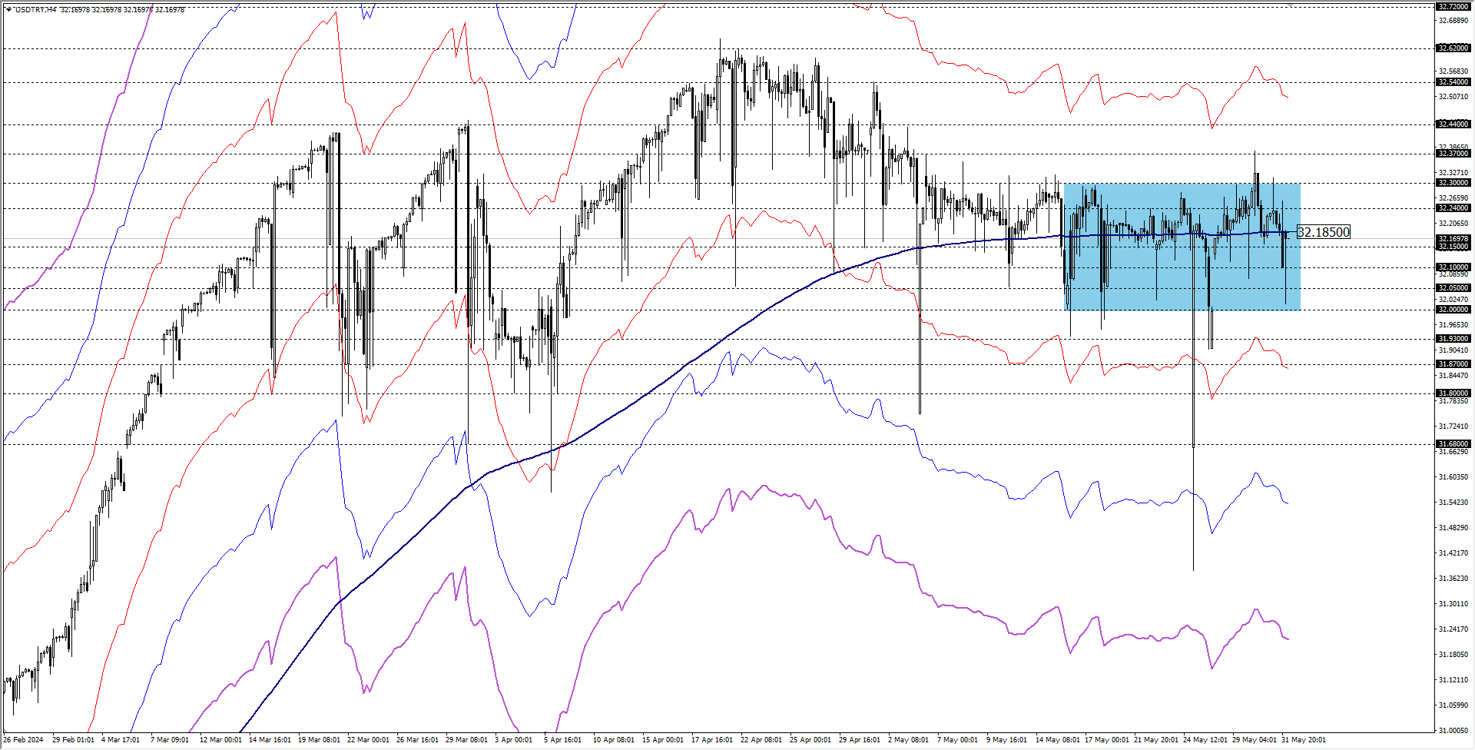Screen dimensions: 1475x750
Task: Click the 19 Mar 08:01 time label
Action: (319, 740)
